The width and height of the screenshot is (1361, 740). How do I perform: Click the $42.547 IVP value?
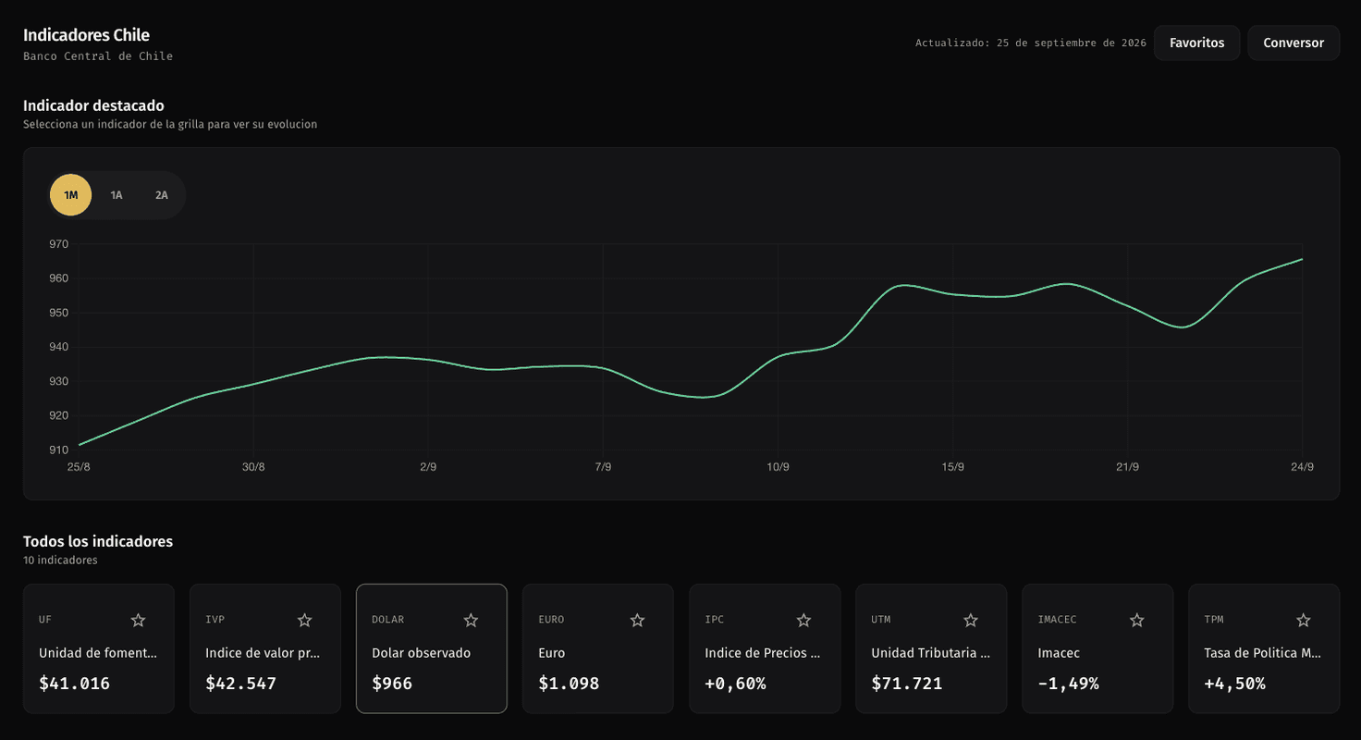pos(241,684)
